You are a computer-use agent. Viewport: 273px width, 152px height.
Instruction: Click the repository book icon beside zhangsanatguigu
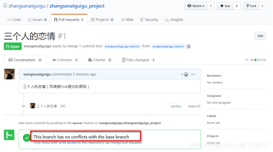click(6, 5)
